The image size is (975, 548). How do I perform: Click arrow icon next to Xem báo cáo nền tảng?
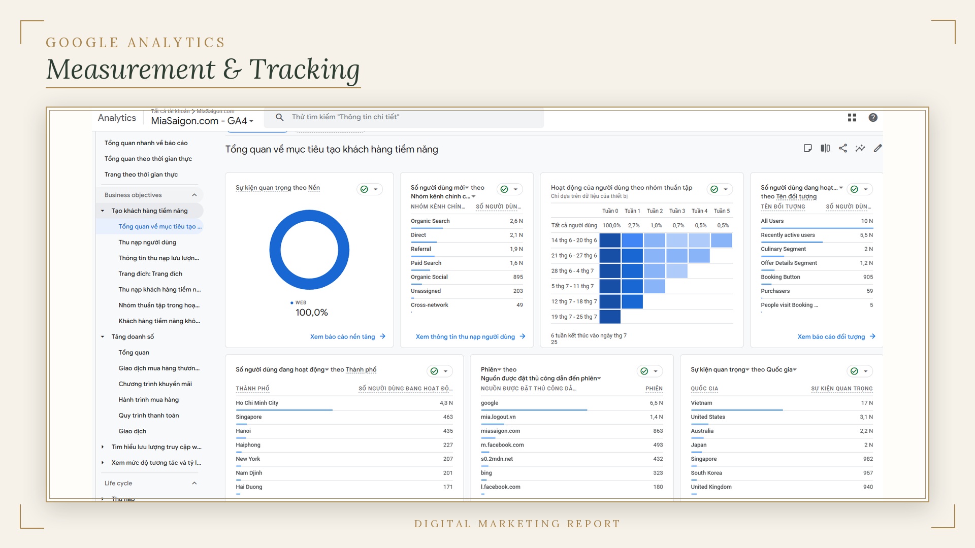(x=382, y=336)
